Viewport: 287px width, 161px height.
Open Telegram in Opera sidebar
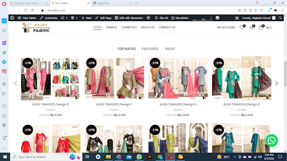[x=4, y=62]
